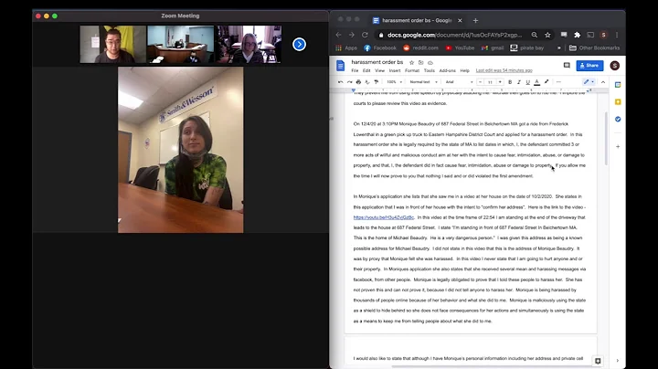Star the document title

tap(411, 62)
